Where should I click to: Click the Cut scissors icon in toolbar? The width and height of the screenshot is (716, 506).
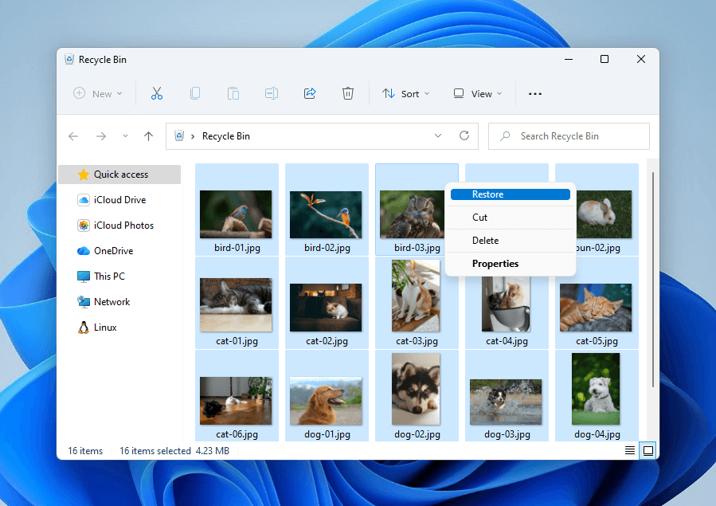point(157,93)
